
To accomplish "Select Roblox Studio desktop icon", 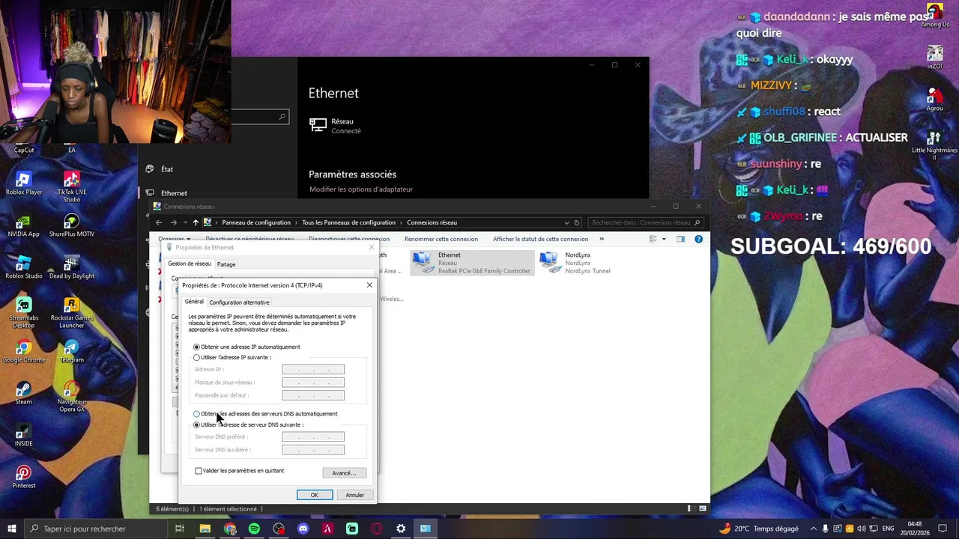I will point(23,267).
